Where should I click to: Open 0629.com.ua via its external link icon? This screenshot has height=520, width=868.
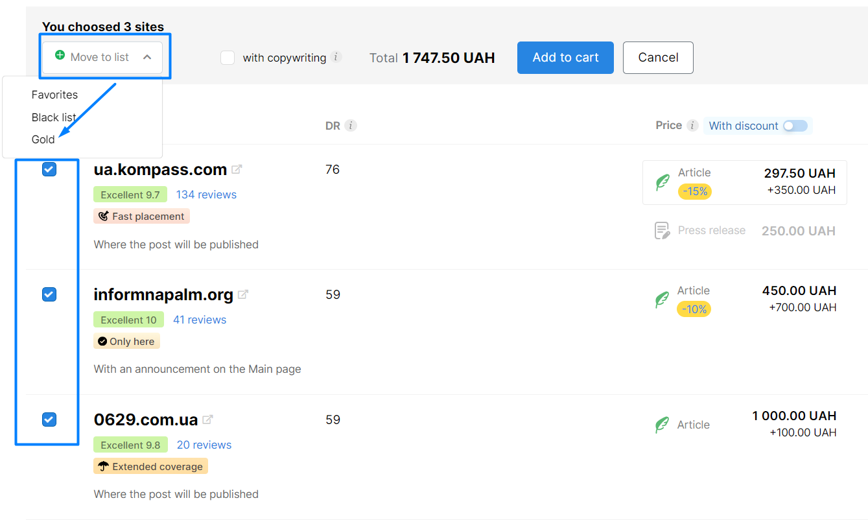(207, 419)
